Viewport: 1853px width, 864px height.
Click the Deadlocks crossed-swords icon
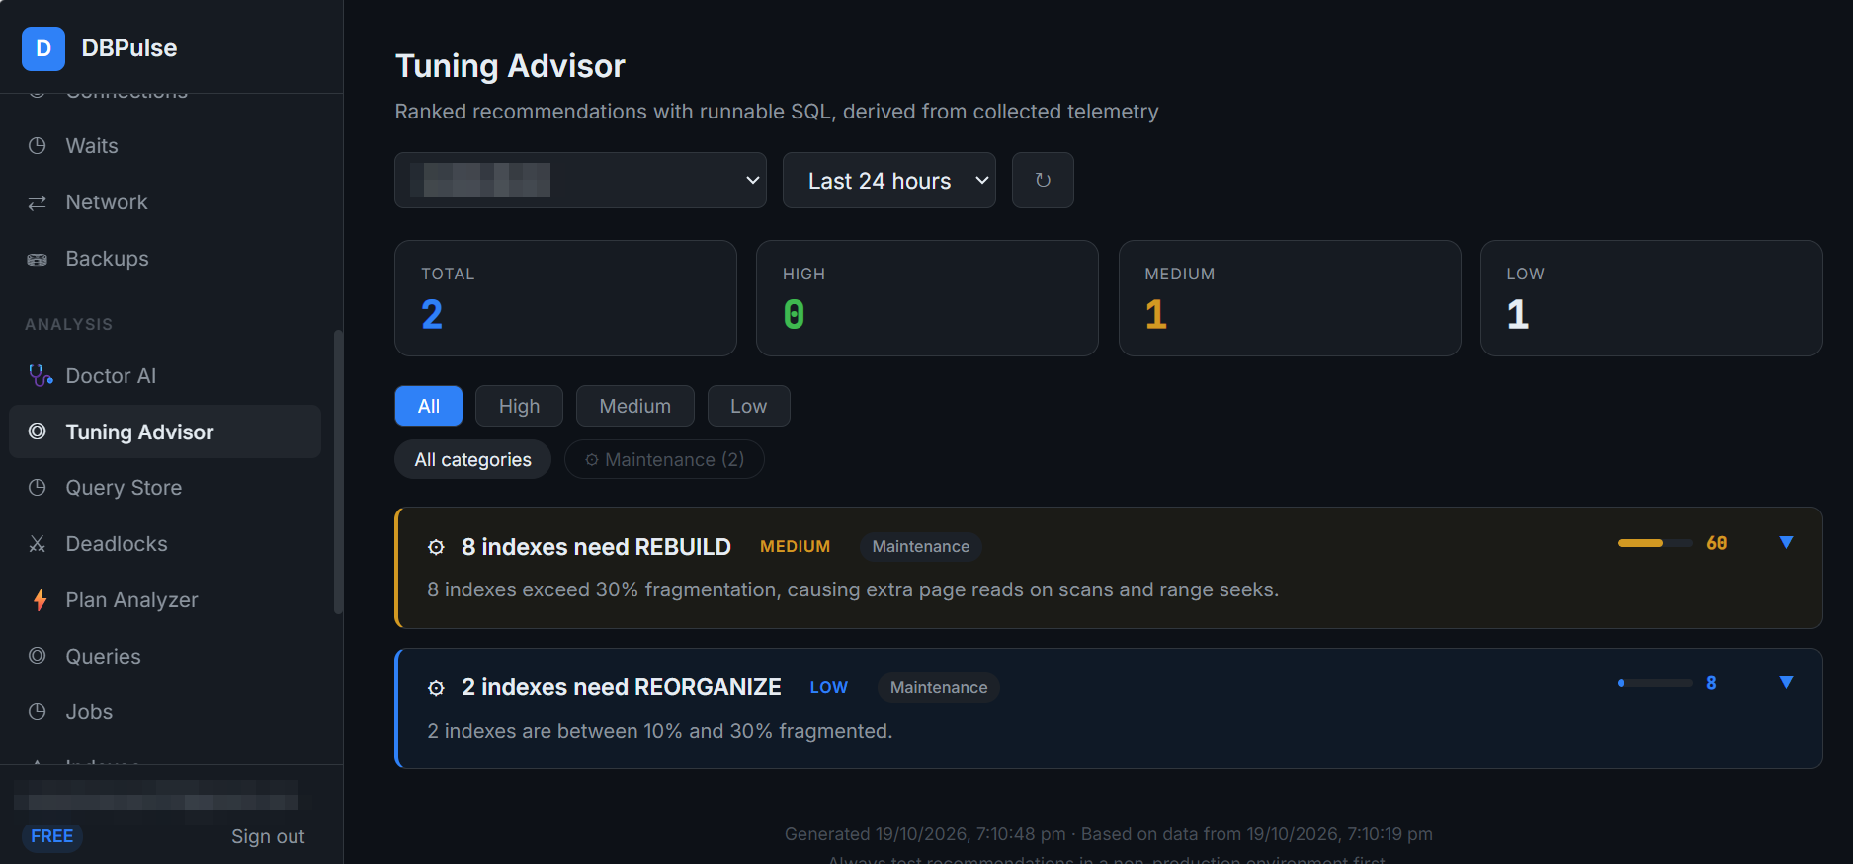38,544
